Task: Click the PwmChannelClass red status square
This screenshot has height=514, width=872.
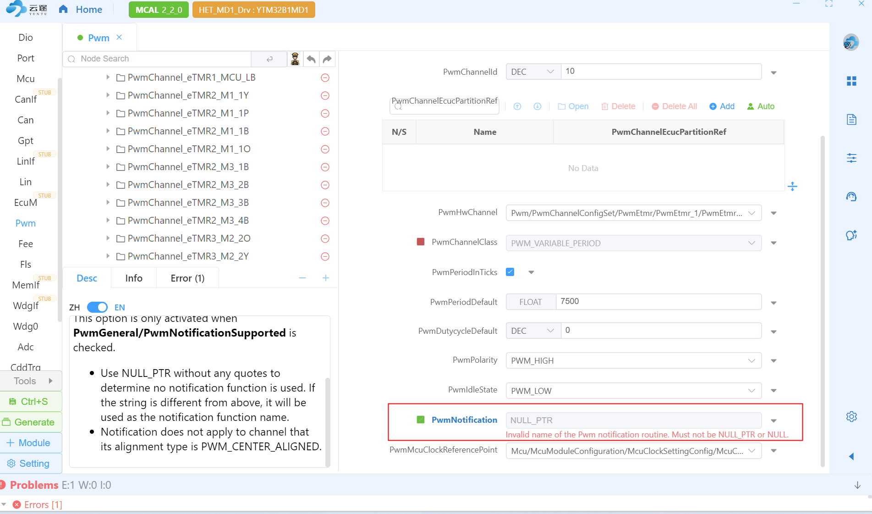Action: [x=421, y=242]
